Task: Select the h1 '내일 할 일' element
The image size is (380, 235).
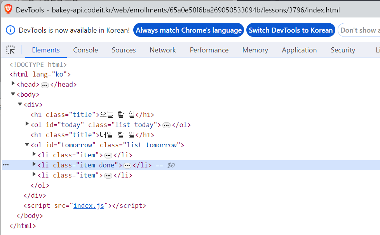Action: tap(92, 135)
